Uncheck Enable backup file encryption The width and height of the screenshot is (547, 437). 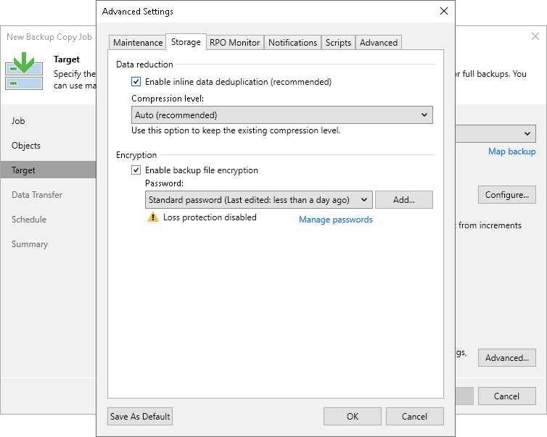click(x=136, y=170)
